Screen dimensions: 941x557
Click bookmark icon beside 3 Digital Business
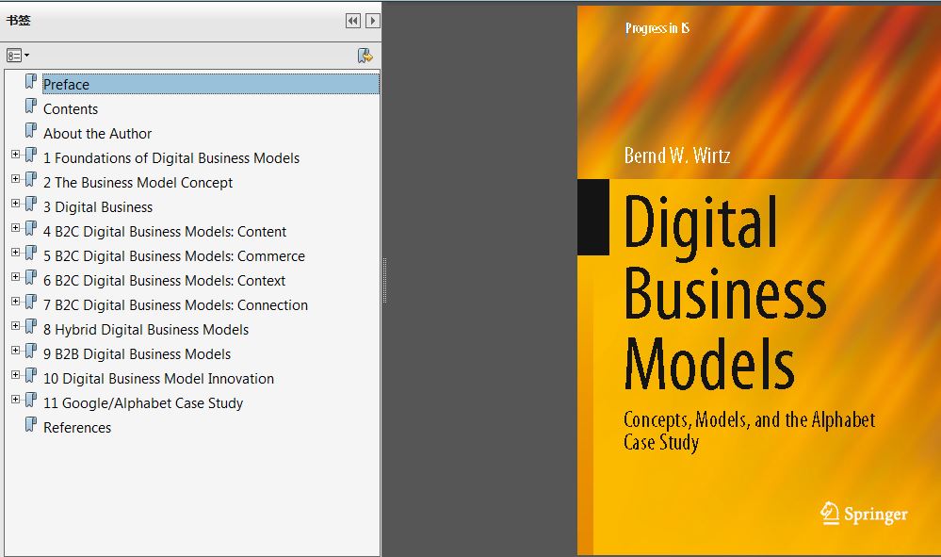pyautogui.click(x=30, y=205)
